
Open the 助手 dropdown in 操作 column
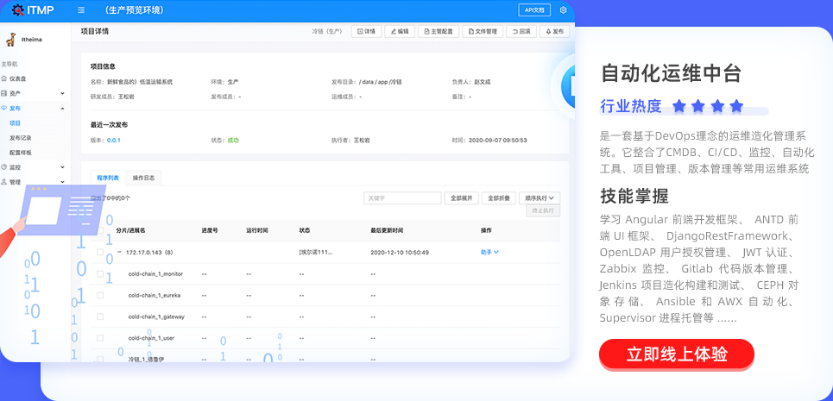[489, 253]
